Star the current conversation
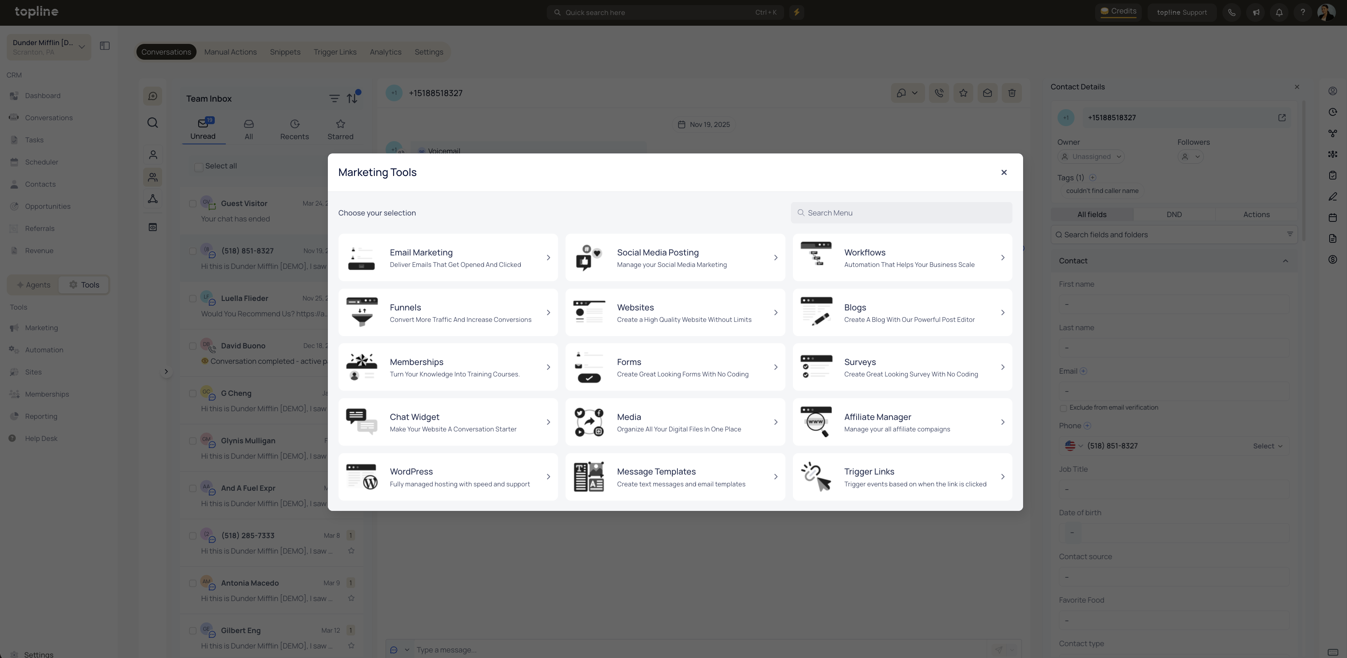1347x658 pixels. (963, 93)
